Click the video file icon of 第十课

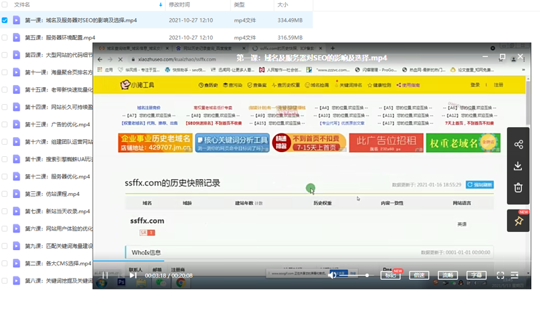[x=16, y=159]
